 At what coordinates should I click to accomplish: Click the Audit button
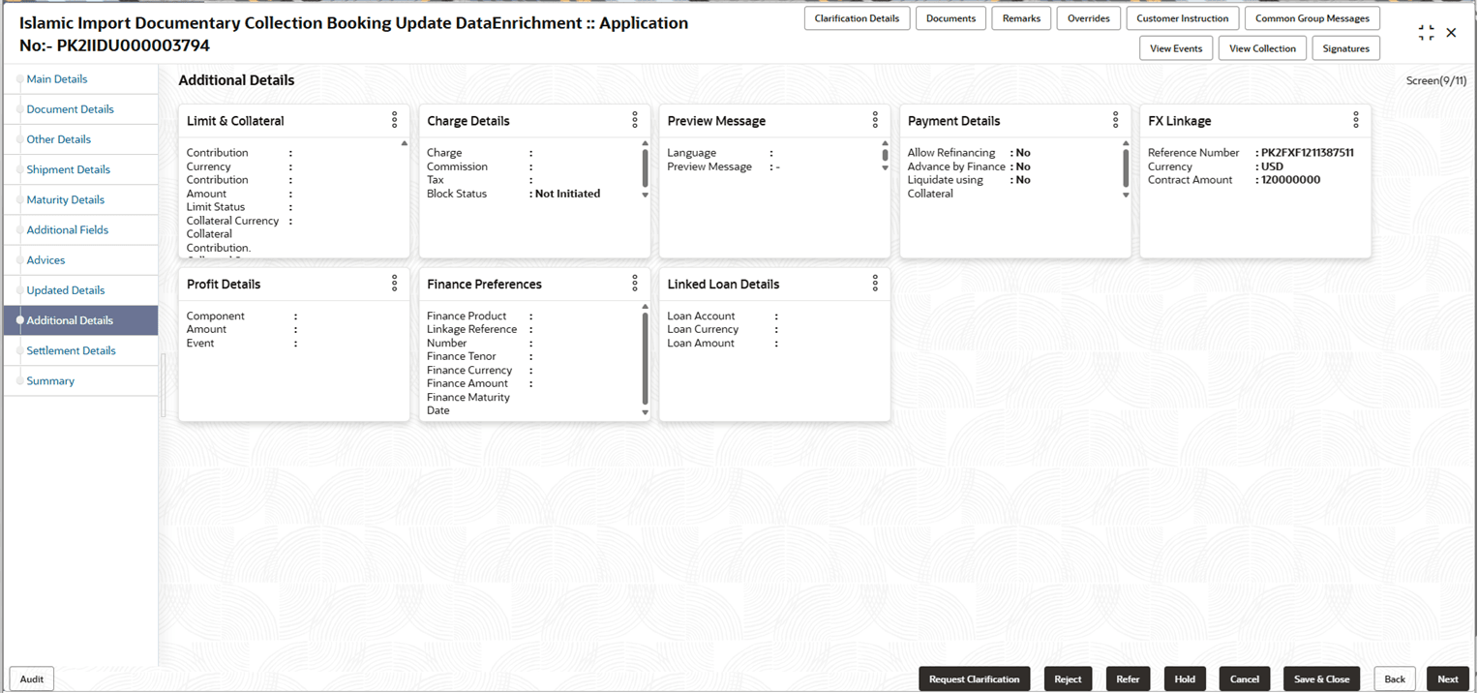click(32, 679)
